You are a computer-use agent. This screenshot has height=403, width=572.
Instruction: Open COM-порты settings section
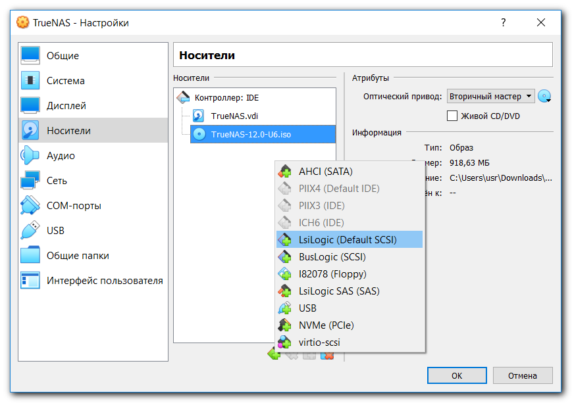tap(74, 206)
